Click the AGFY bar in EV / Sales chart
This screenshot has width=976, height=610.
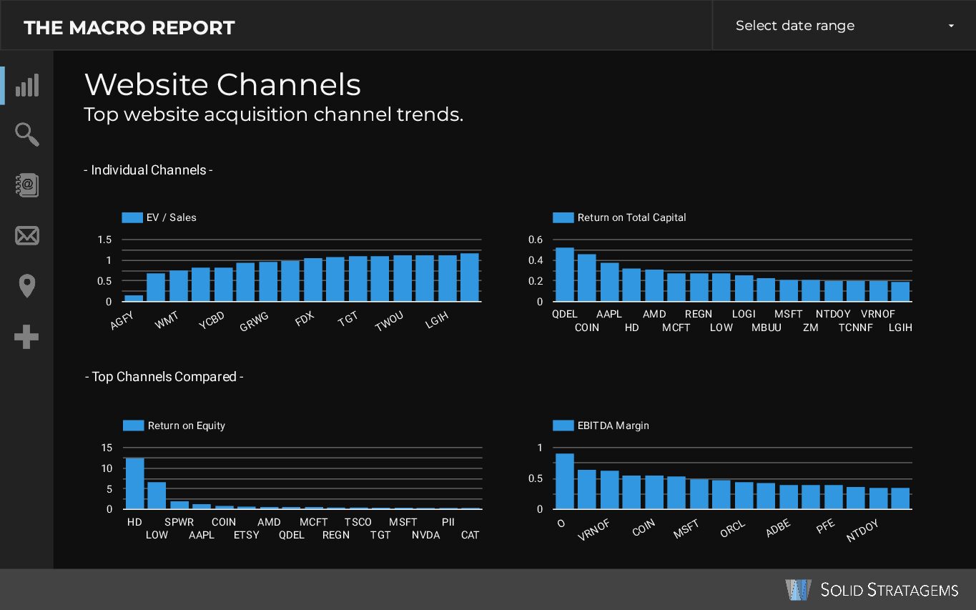(x=134, y=298)
